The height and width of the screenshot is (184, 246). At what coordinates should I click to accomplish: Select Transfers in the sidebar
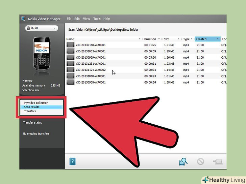point(30,111)
